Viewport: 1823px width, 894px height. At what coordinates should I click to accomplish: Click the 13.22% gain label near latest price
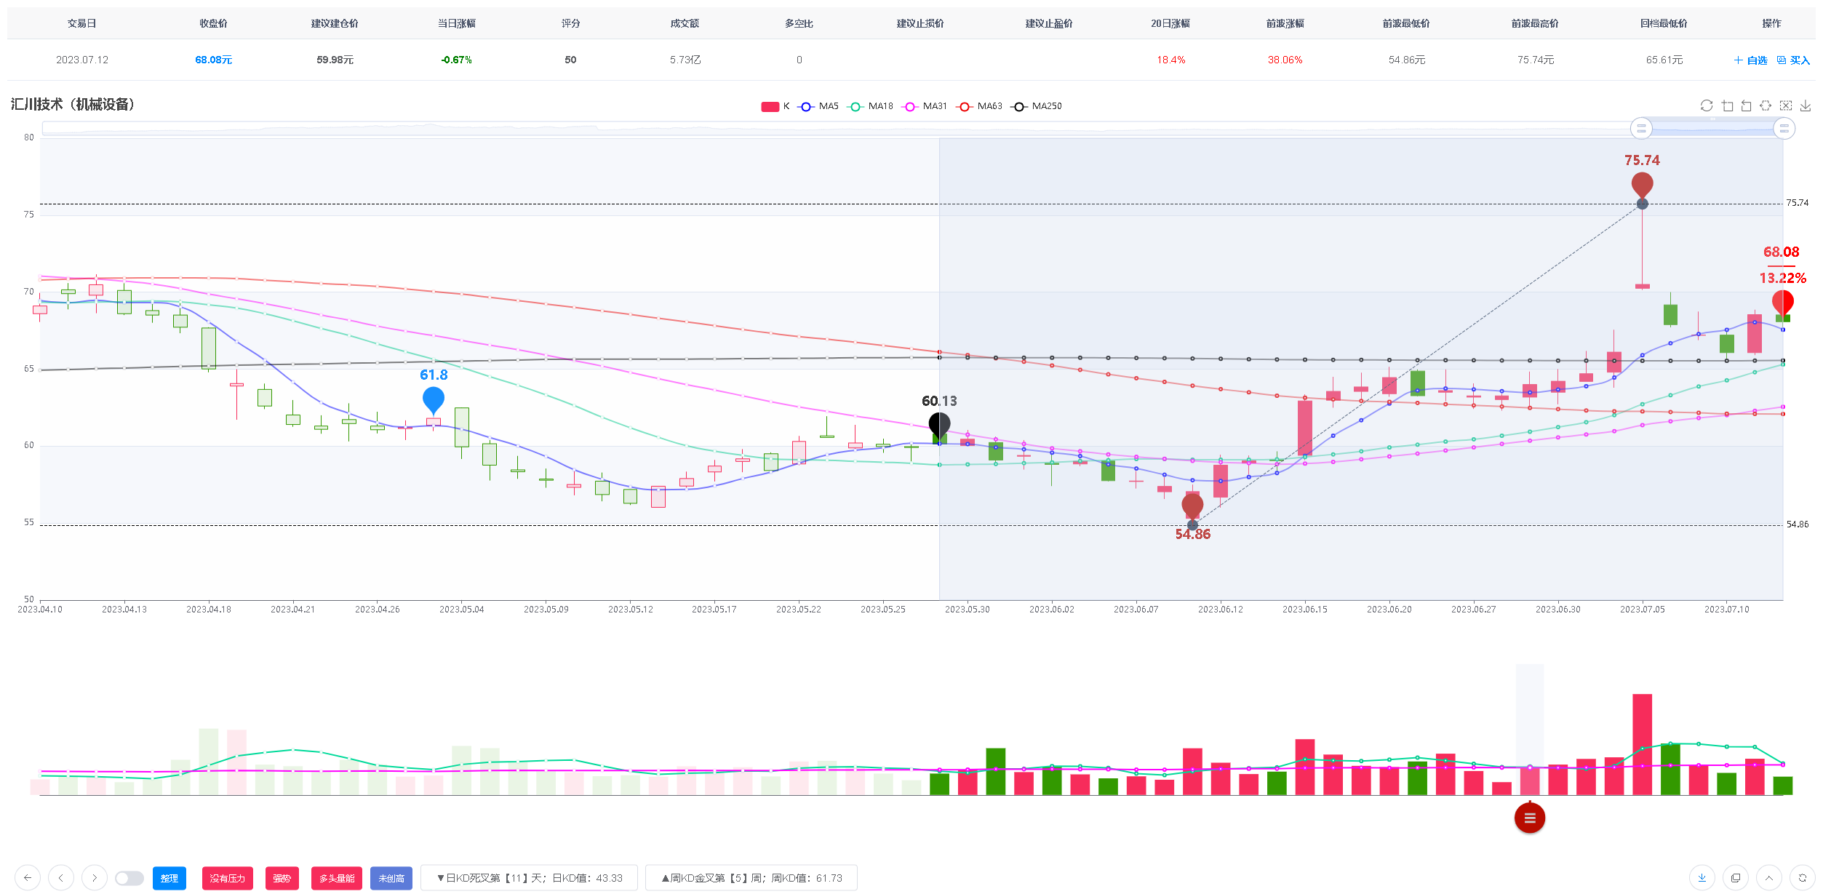pos(1782,278)
